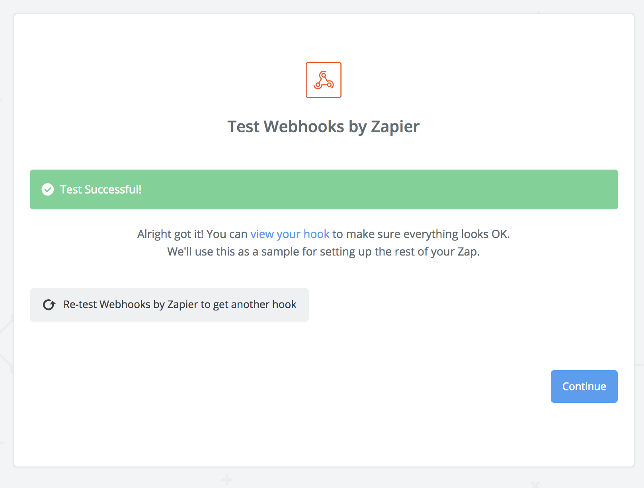Click the faint plus mark in background
644x488 pixels.
tap(227, 480)
